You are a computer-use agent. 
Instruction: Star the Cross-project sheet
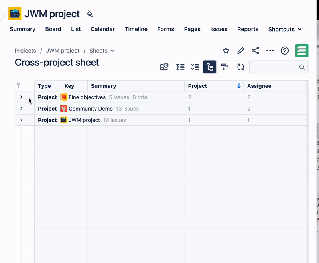pyautogui.click(x=226, y=51)
